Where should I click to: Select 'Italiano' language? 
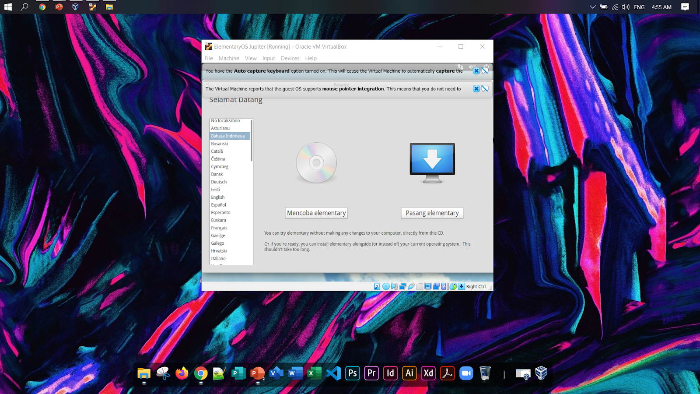click(230, 259)
